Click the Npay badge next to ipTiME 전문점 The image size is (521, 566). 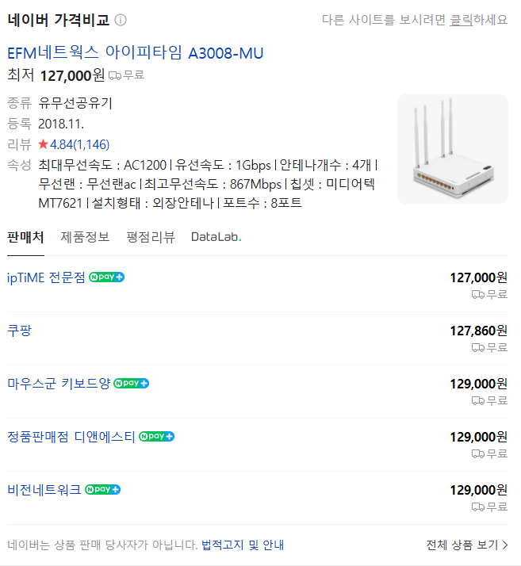click(106, 277)
